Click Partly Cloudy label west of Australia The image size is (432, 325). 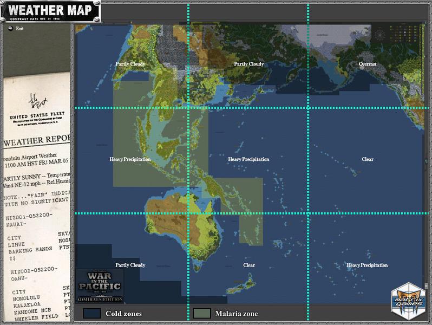coord(130,265)
